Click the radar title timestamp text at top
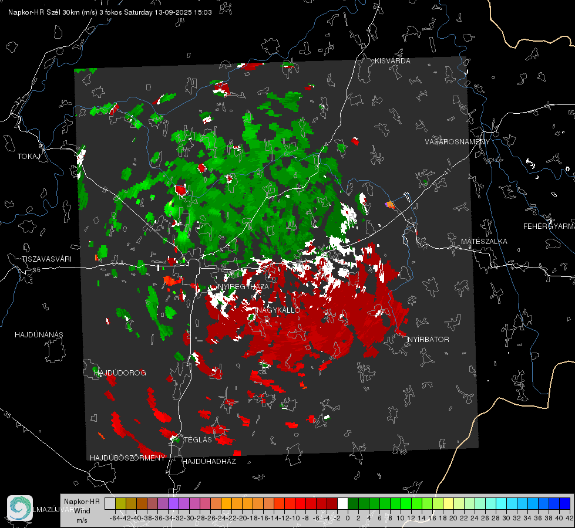 click(110, 12)
